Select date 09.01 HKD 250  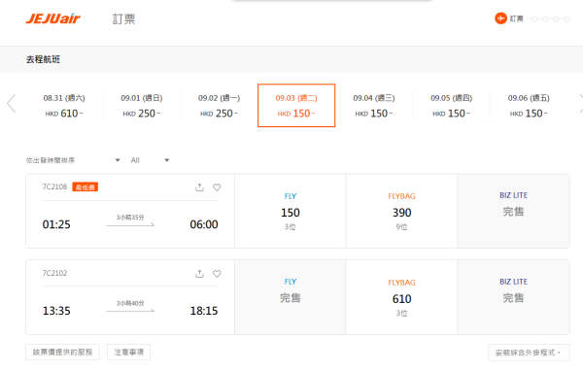coord(141,106)
